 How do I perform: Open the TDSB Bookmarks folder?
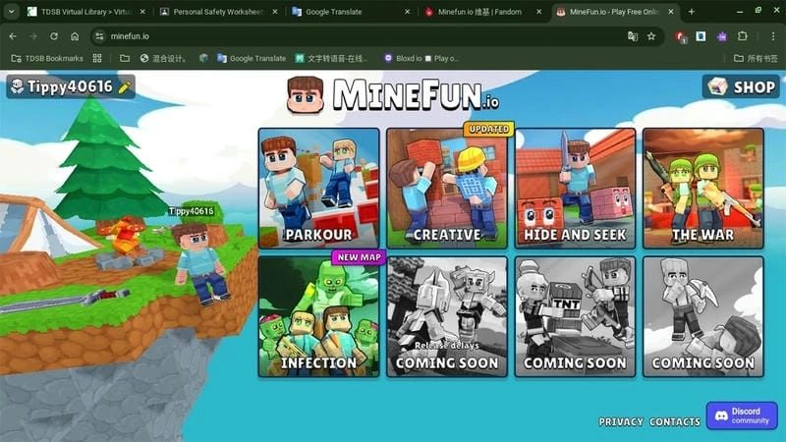pyautogui.click(x=47, y=58)
